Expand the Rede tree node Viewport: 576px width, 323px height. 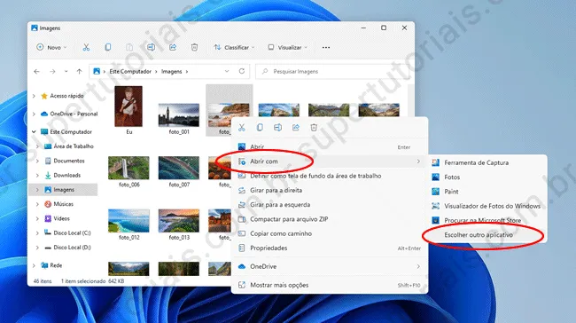[x=34, y=265]
